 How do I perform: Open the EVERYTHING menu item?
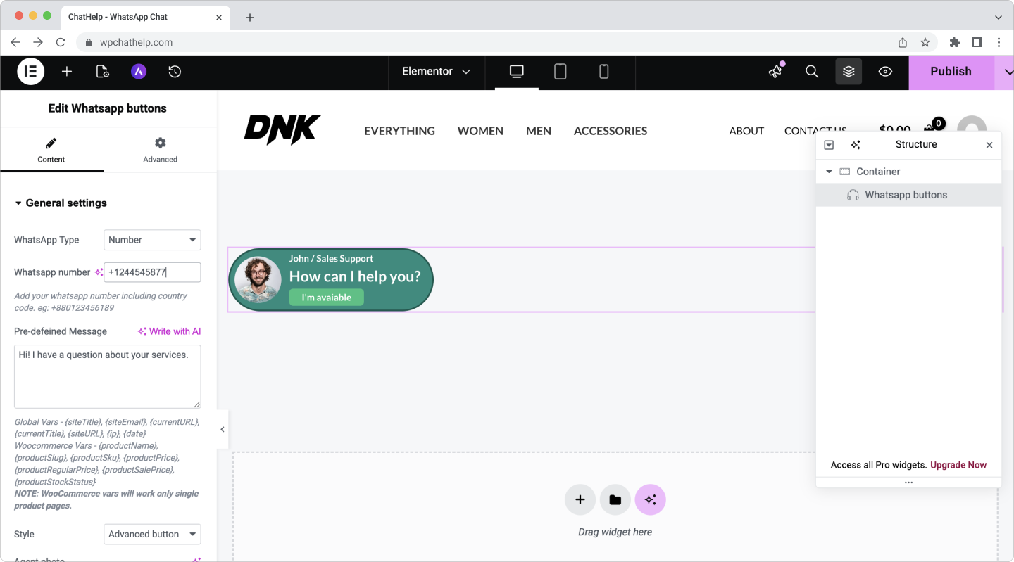pyautogui.click(x=399, y=131)
